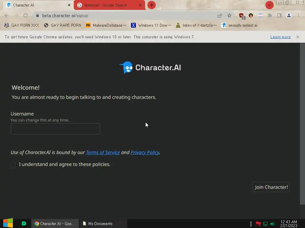The image size is (305, 228).
Task: Focus the Username input field
Action: pyautogui.click(x=55, y=129)
